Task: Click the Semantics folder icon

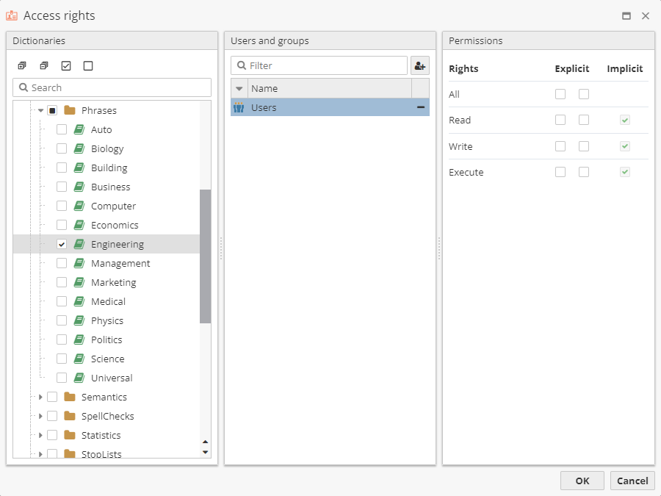Action: [x=70, y=398]
